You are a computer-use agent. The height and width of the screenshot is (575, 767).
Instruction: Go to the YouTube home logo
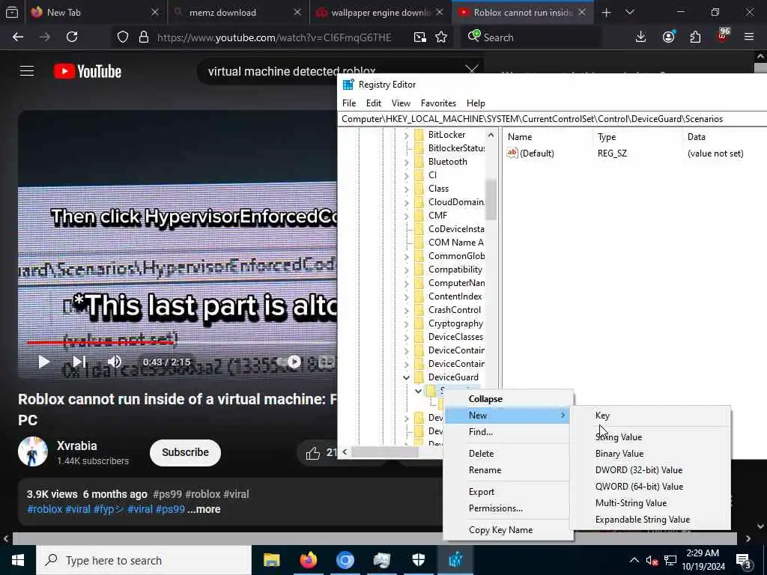88,71
